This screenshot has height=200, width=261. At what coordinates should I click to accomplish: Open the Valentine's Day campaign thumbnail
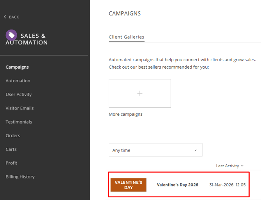coord(129,185)
